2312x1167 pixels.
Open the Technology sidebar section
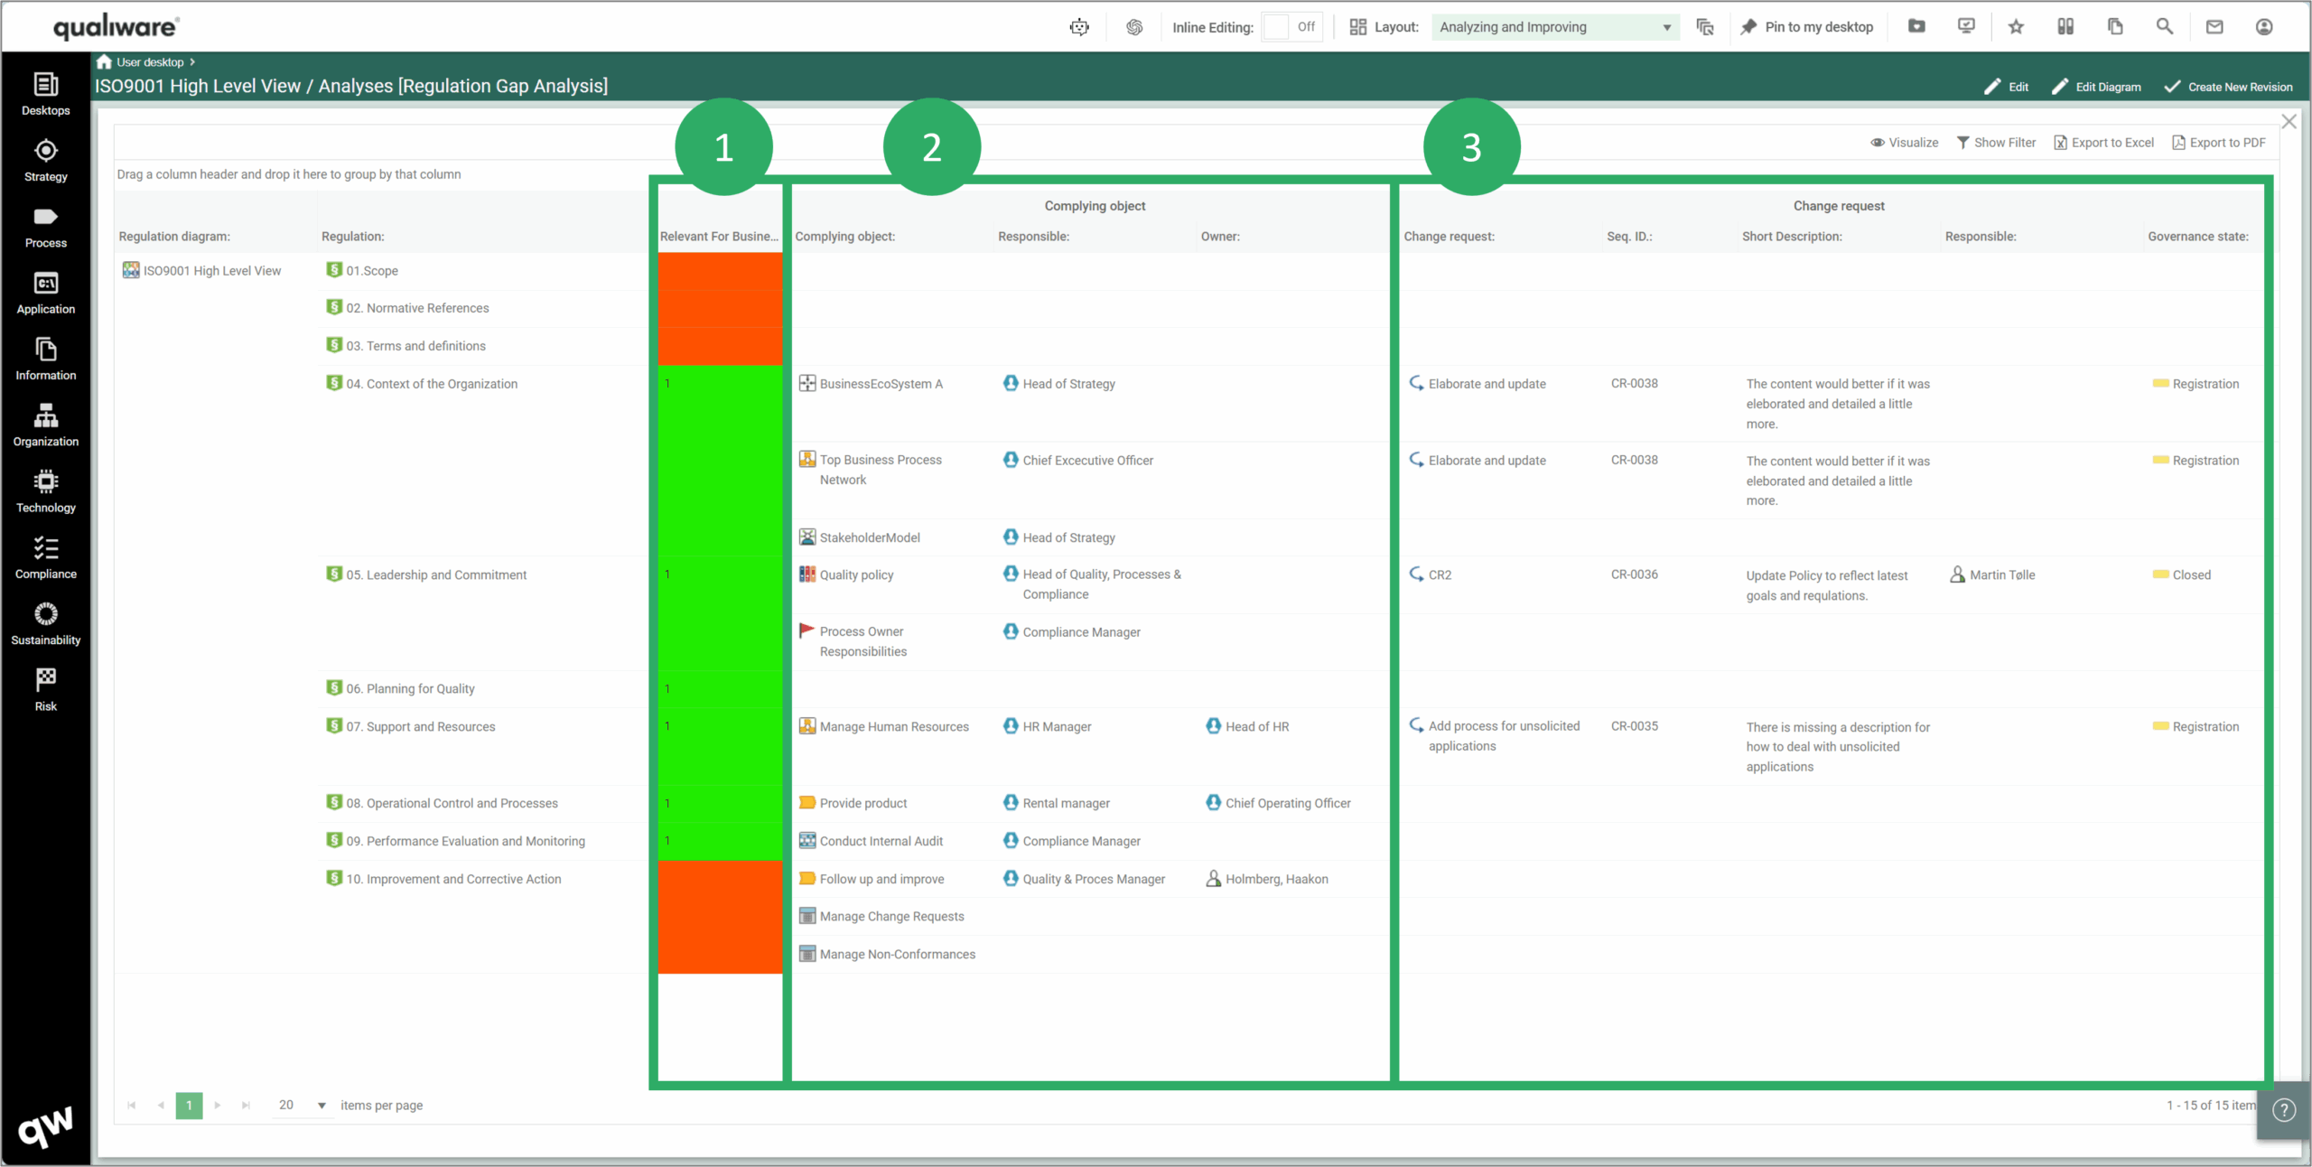[45, 490]
